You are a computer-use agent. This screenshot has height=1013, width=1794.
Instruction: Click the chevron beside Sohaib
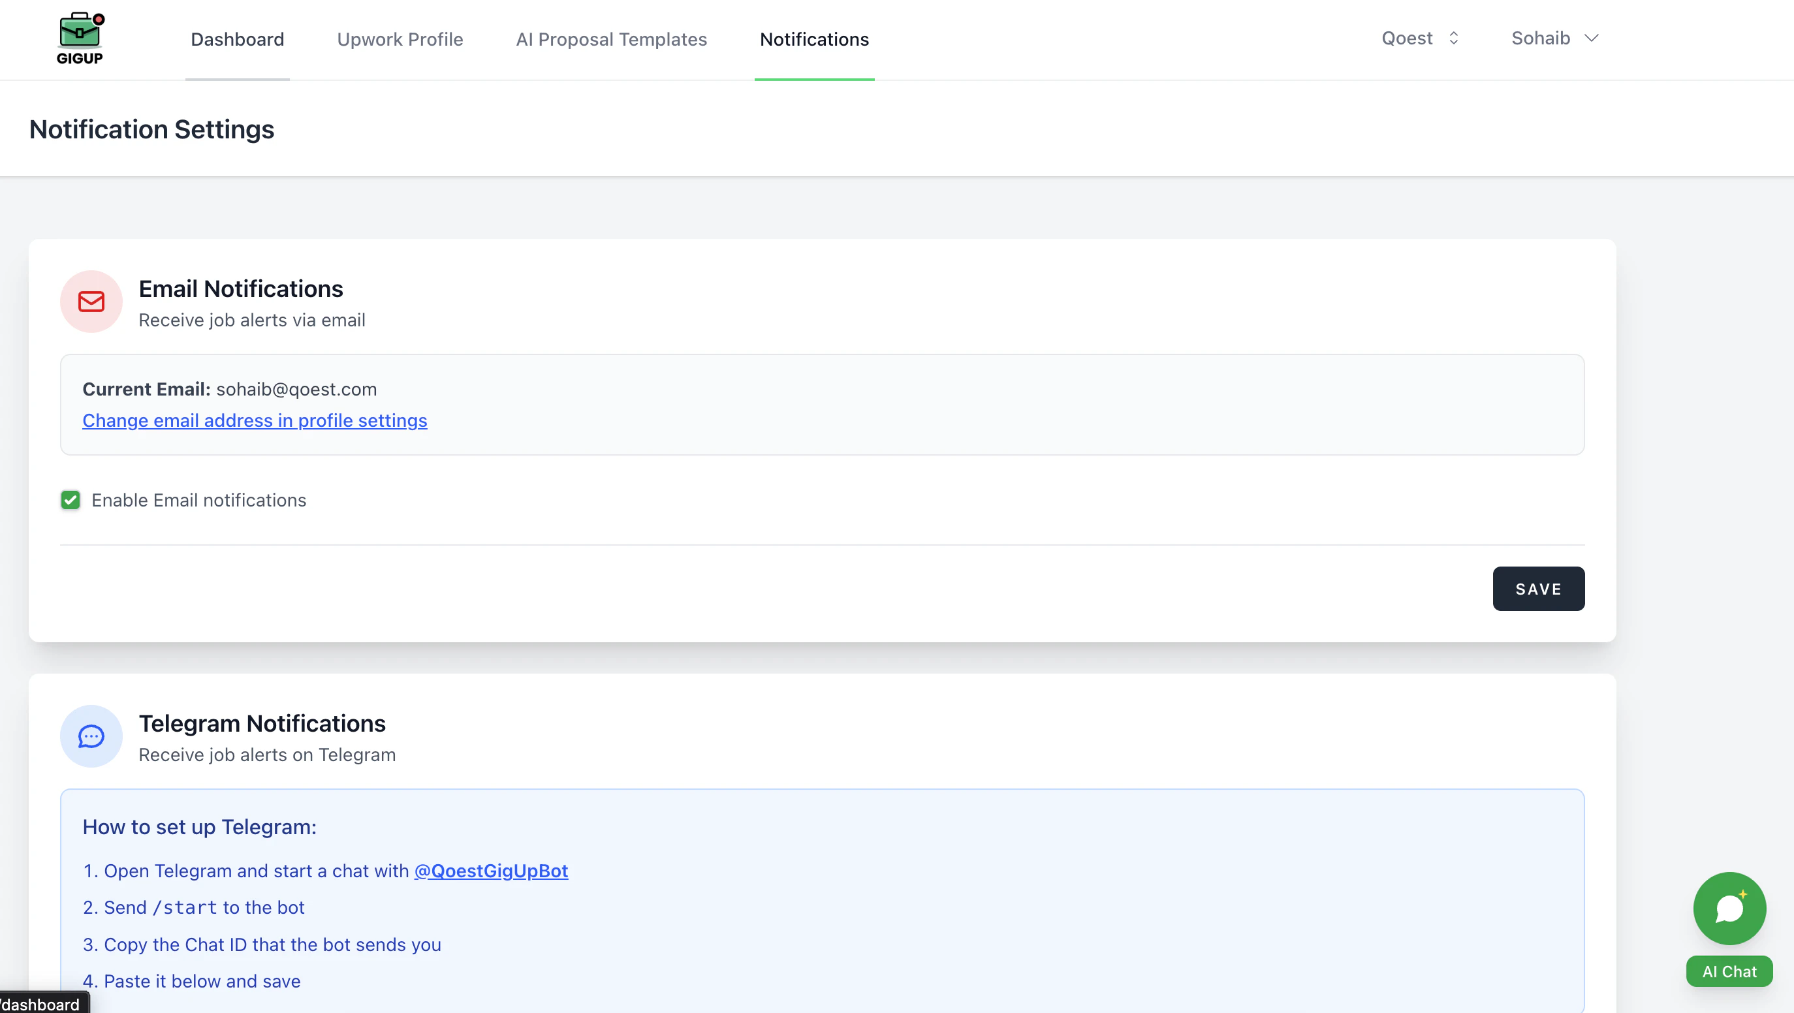pyautogui.click(x=1592, y=39)
